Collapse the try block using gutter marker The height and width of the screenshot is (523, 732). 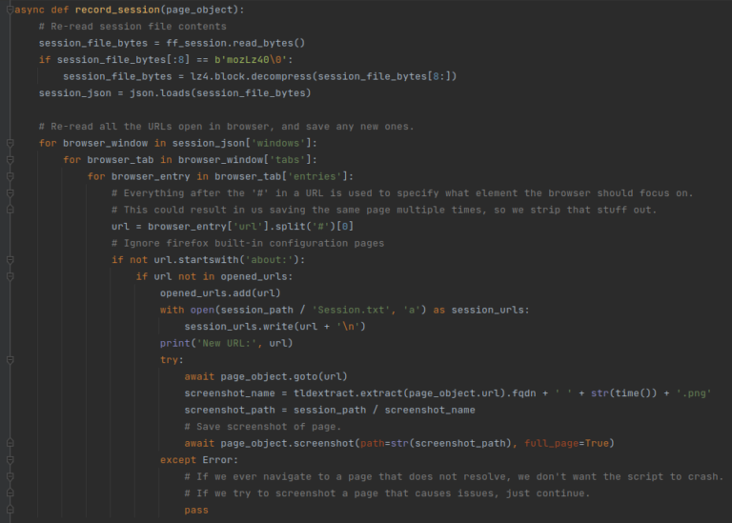pos(10,360)
